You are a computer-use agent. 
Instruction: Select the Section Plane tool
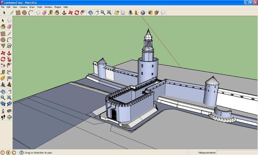[9, 117]
